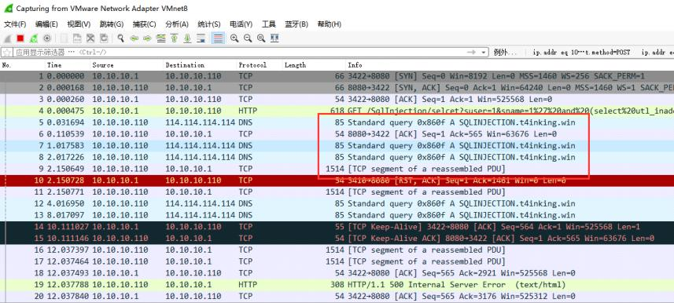Open the 帮助(H) menu
The image size is (674, 303).
(330, 24)
